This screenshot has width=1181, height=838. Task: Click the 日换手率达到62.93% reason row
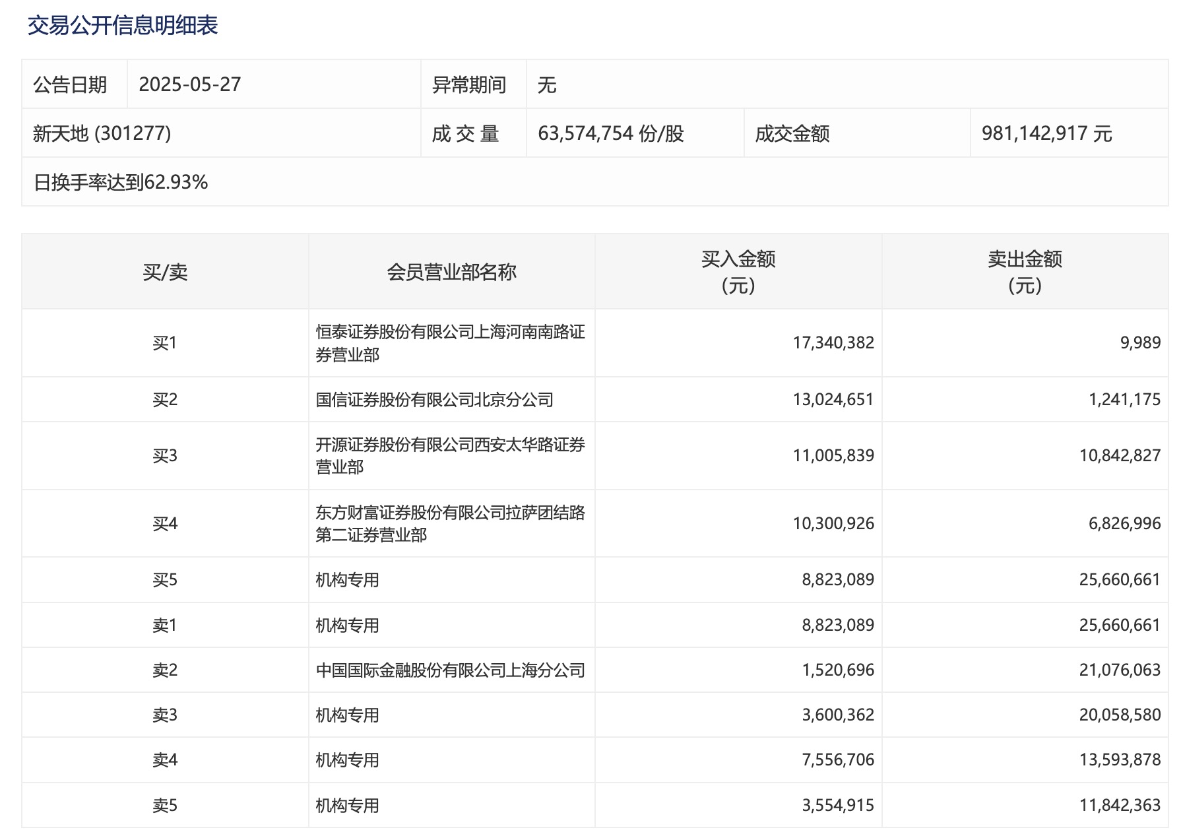click(121, 182)
